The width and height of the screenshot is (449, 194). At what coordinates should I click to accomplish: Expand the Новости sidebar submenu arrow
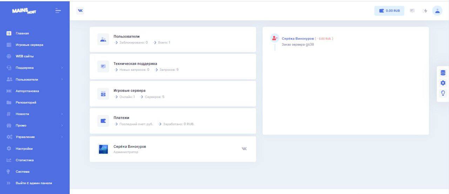(62, 114)
